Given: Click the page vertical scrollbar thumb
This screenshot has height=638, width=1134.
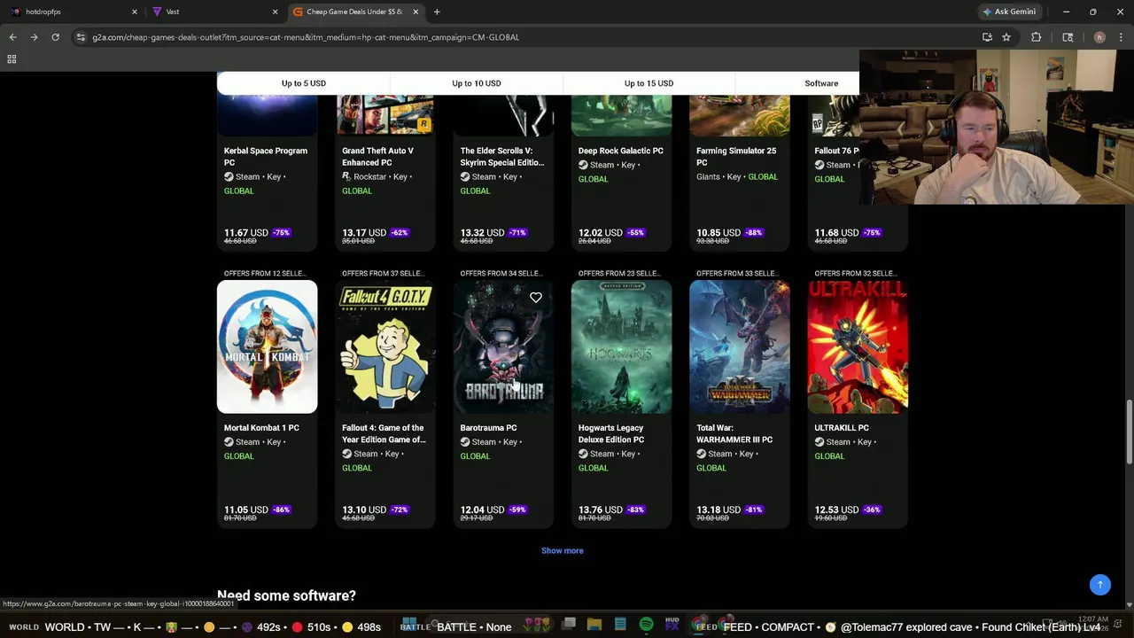Looking at the screenshot, I should click(1129, 432).
